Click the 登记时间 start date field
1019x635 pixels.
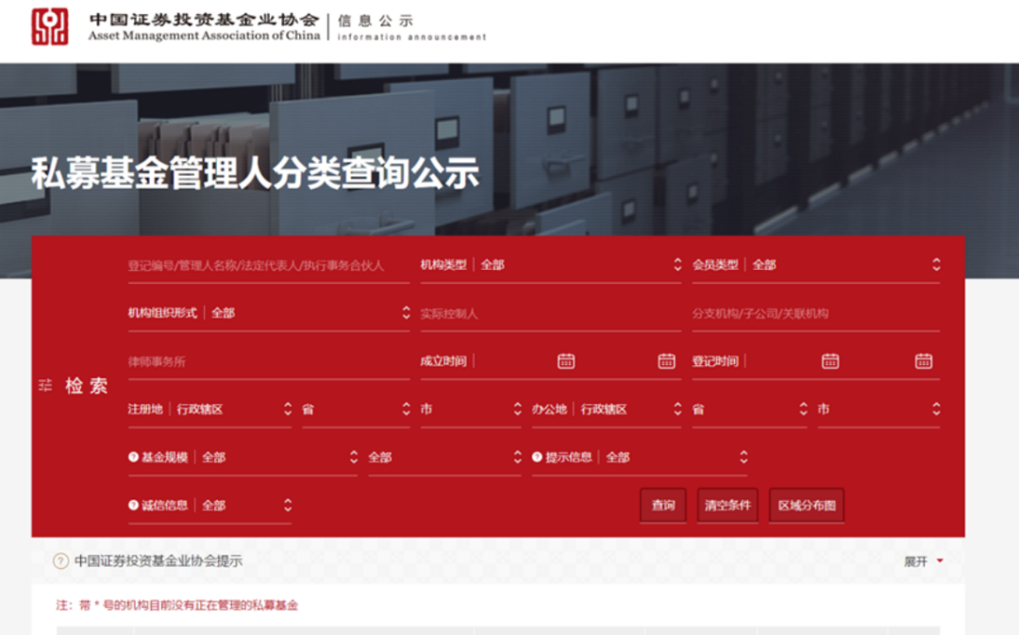[783, 361]
